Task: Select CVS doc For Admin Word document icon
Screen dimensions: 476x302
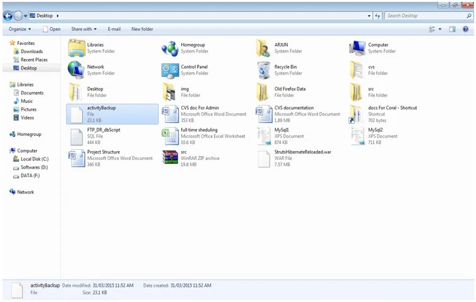Action: pos(170,114)
